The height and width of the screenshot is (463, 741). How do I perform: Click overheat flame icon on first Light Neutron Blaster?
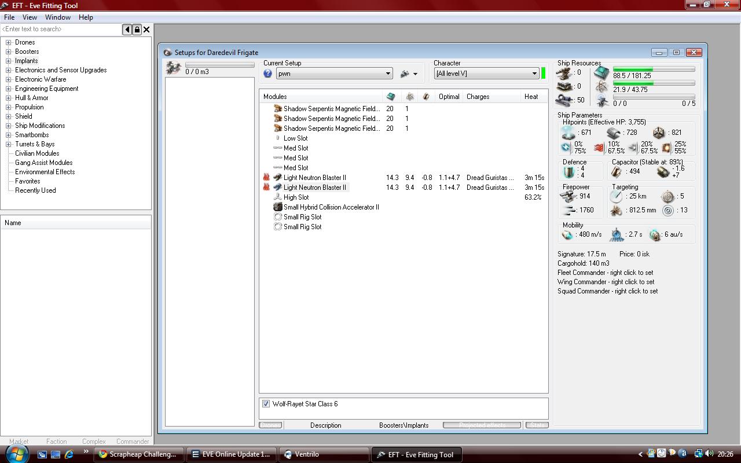pyautogui.click(x=266, y=178)
